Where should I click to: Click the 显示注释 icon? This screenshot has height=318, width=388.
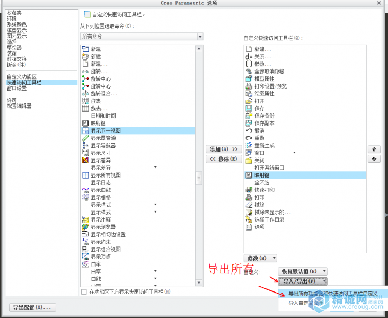pyautogui.click(x=85, y=219)
